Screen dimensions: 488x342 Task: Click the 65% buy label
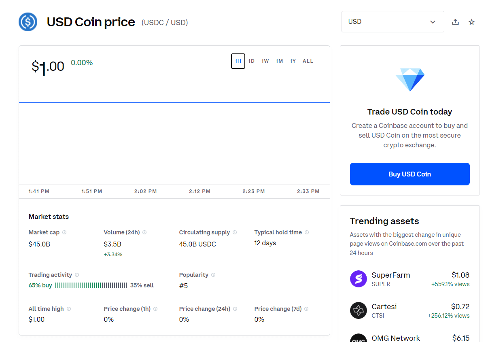(40, 285)
